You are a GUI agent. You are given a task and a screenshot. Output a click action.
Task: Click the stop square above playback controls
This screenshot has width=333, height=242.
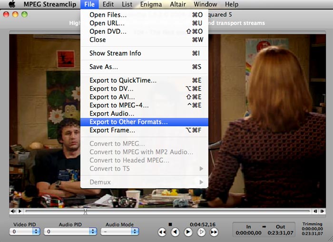pyautogui.click(x=170, y=224)
